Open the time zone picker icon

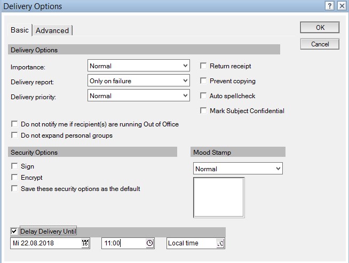(220, 243)
